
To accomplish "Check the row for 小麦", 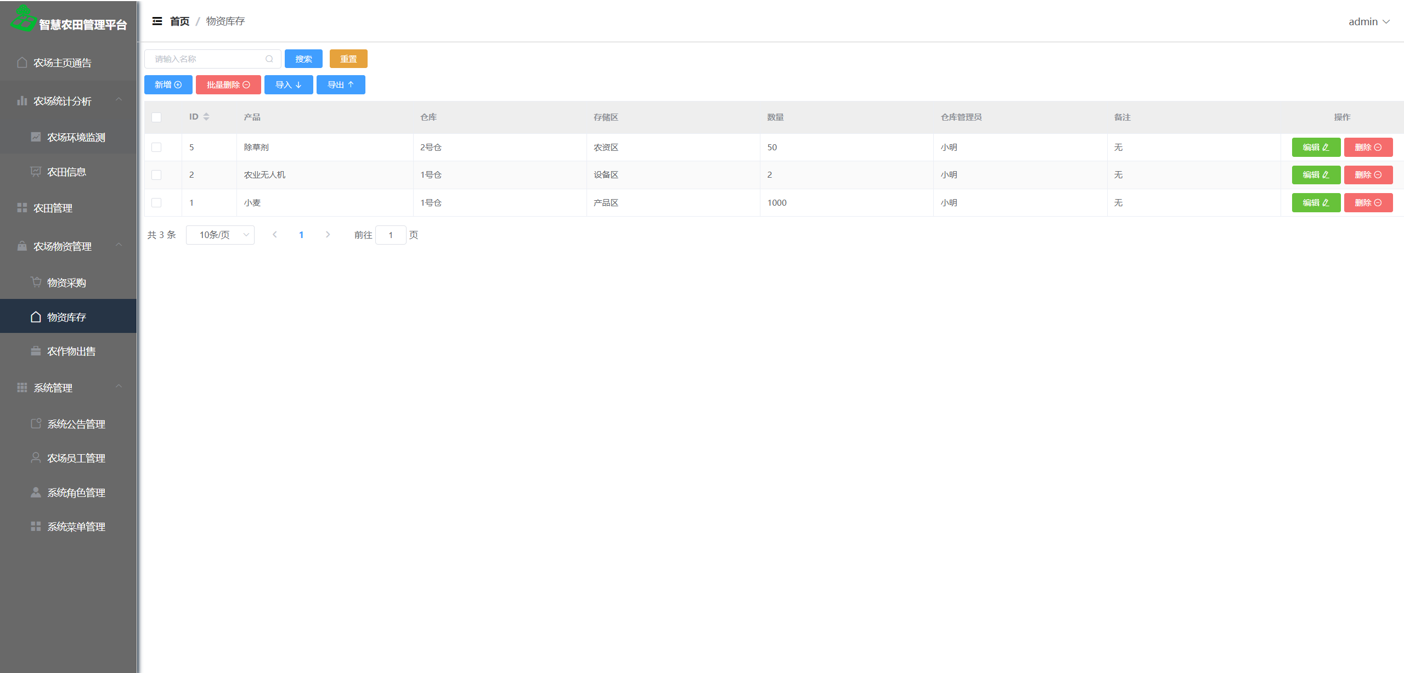I will (156, 203).
